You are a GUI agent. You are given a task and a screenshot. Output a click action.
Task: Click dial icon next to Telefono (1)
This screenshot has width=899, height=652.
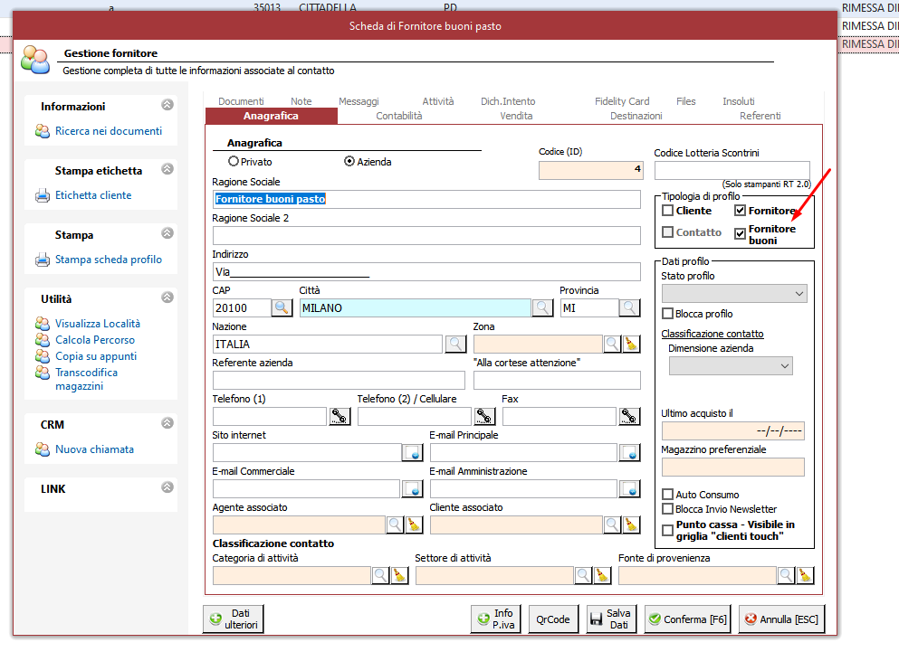pyautogui.click(x=340, y=416)
